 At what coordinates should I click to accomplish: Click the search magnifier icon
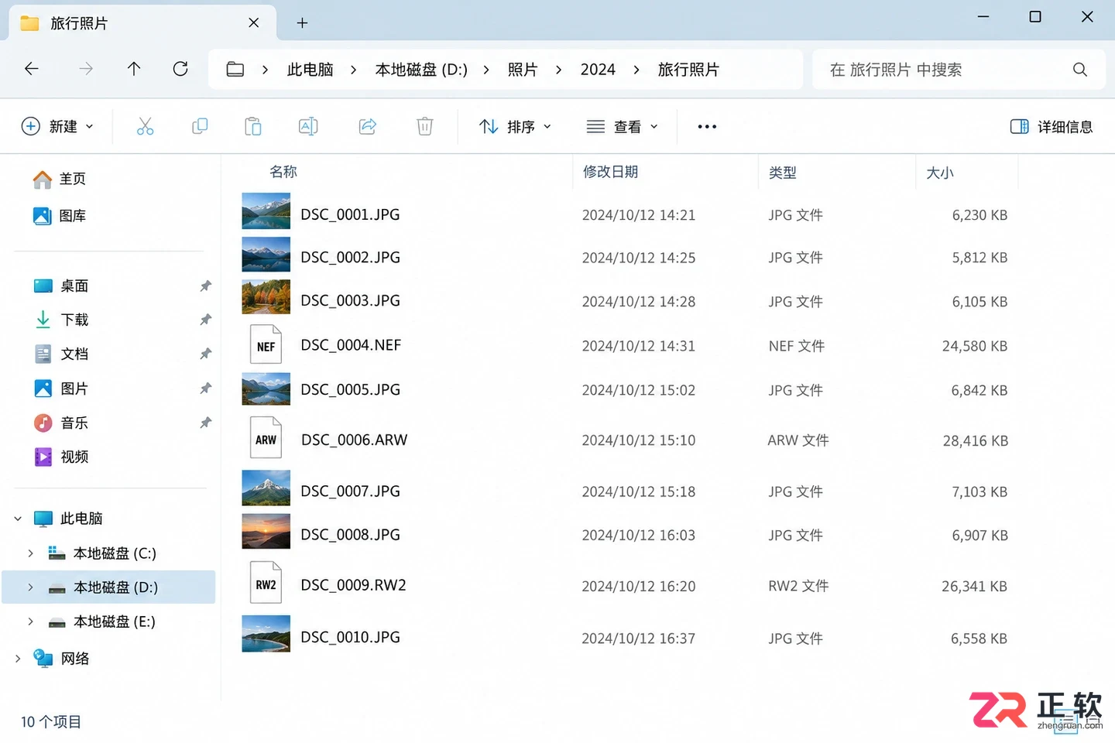coord(1080,70)
